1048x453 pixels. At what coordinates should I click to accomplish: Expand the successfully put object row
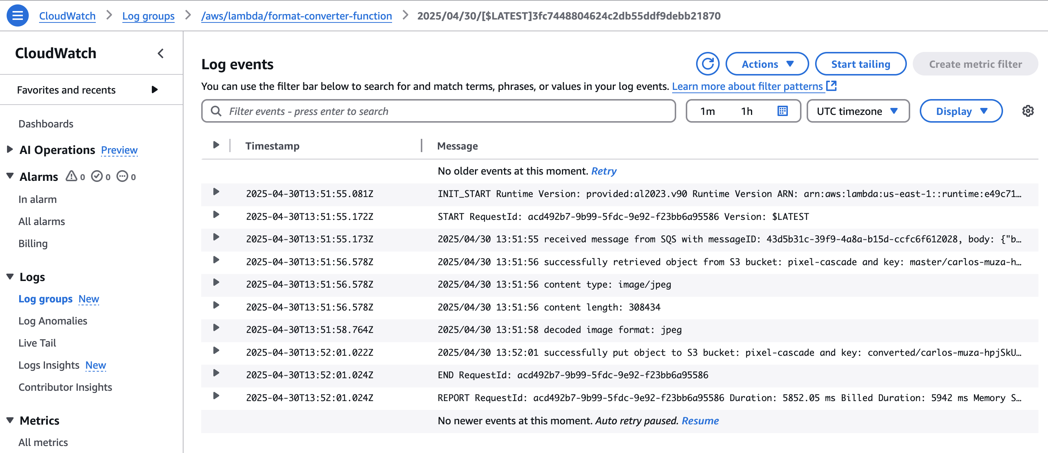click(216, 350)
